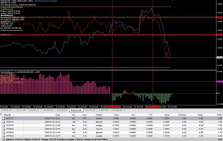Viewport: 223px width, 141px height.
Task: Sort orders by Loty column header
Action: 85,115
